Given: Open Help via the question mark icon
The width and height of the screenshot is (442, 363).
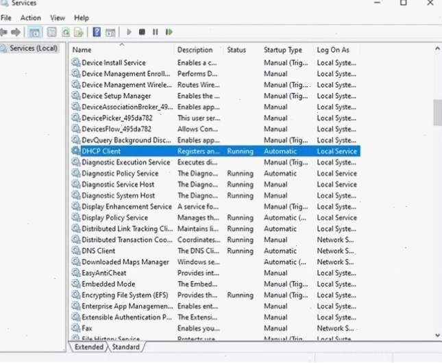Looking at the screenshot, I should [x=97, y=32].
